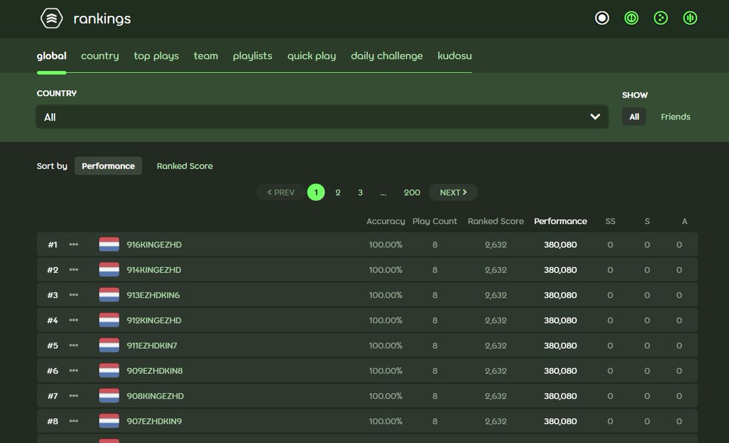This screenshot has height=443, width=729.
Task: Open profile of 908KINGEZHD
Action: click(x=155, y=396)
